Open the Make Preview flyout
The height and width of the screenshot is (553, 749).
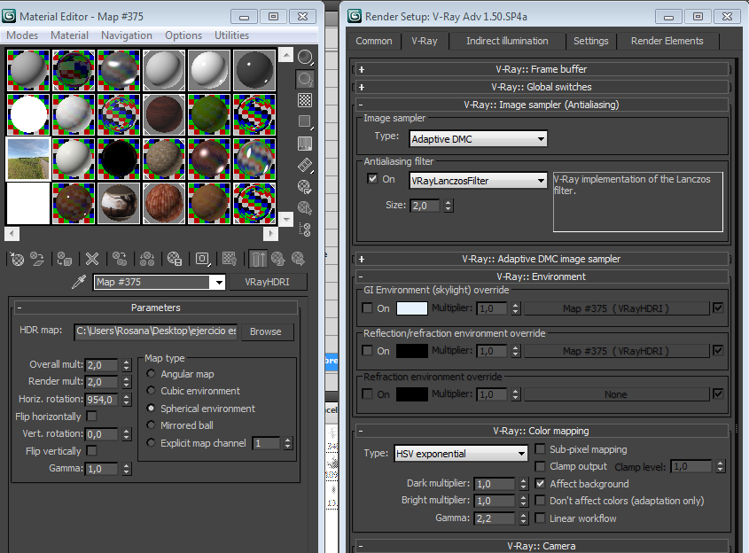305,165
